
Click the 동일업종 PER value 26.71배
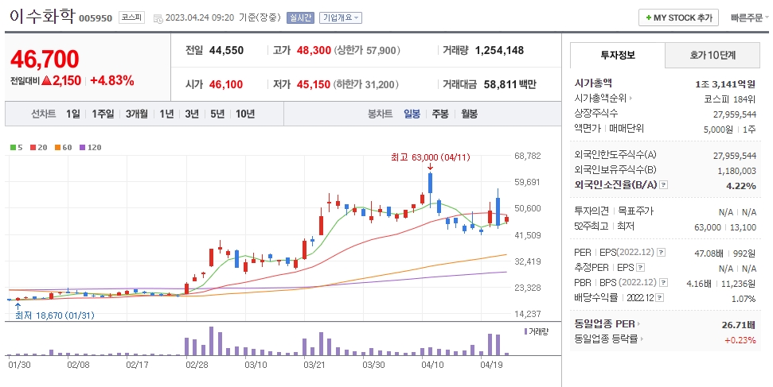[739, 325]
